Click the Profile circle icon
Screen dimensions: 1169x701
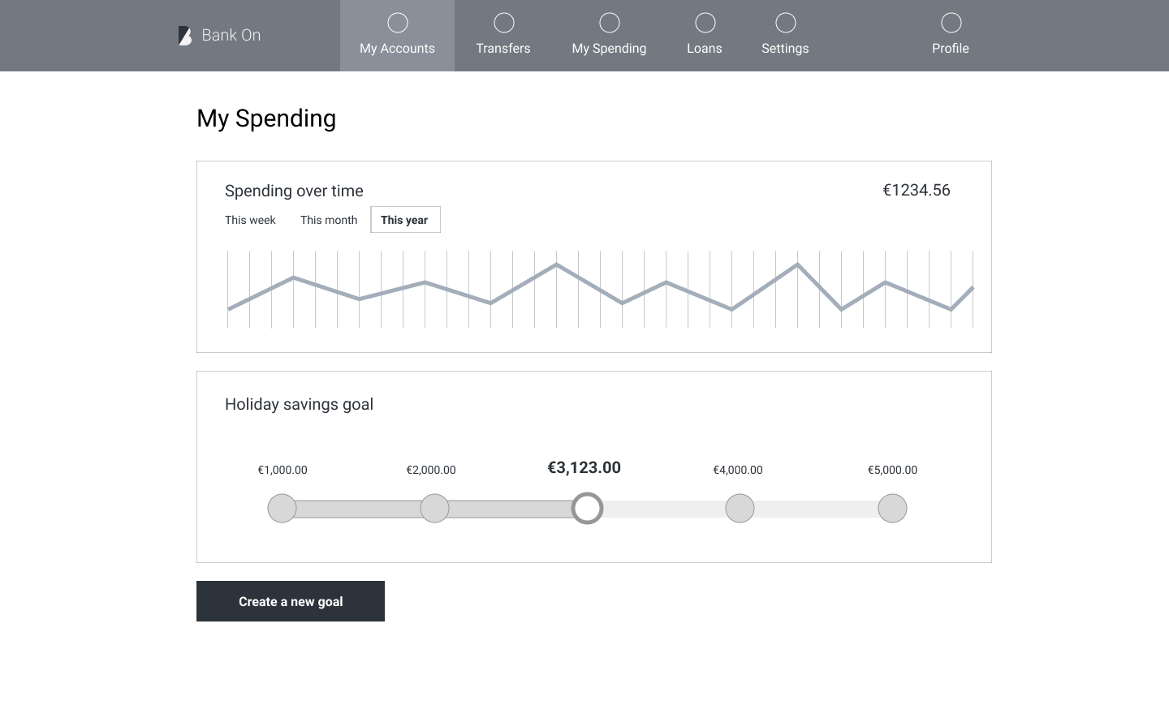coord(951,23)
